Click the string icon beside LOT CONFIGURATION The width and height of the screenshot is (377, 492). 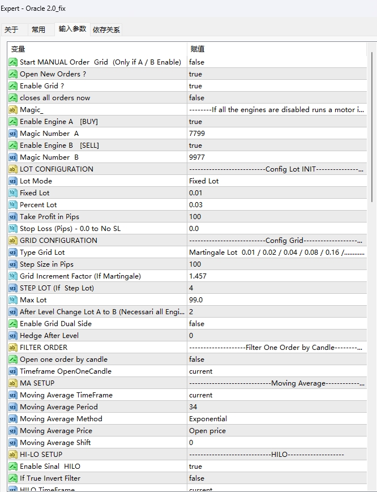(x=13, y=169)
